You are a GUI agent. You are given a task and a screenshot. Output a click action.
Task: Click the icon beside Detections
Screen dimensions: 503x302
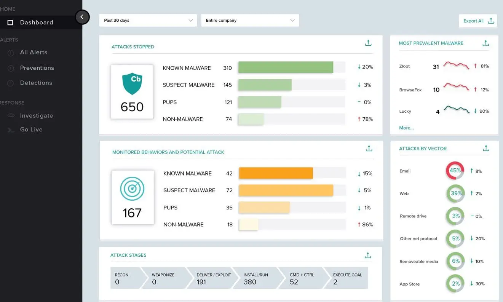11,83
